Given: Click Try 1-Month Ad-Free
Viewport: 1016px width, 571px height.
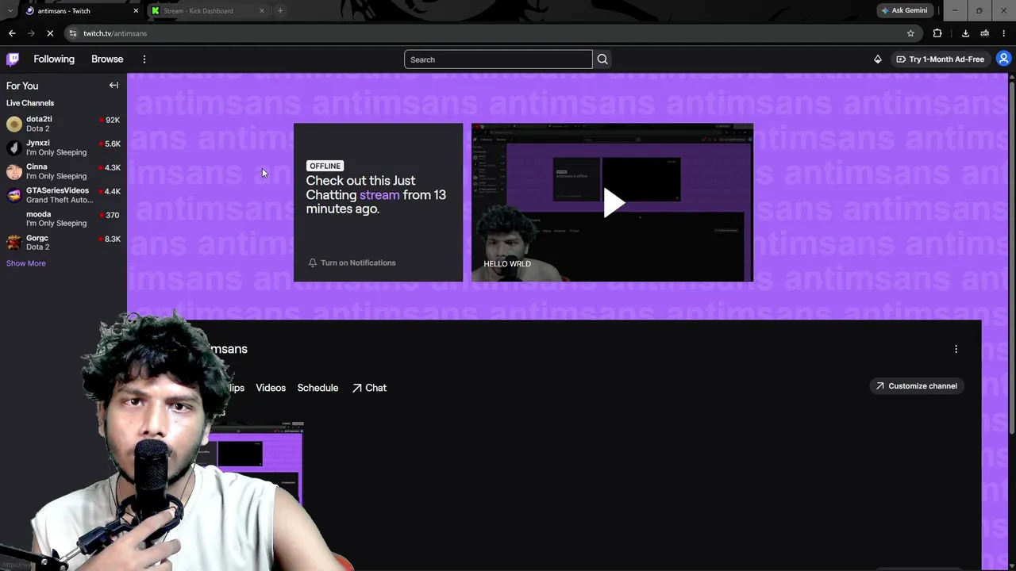Looking at the screenshot, I should (941, 59).
